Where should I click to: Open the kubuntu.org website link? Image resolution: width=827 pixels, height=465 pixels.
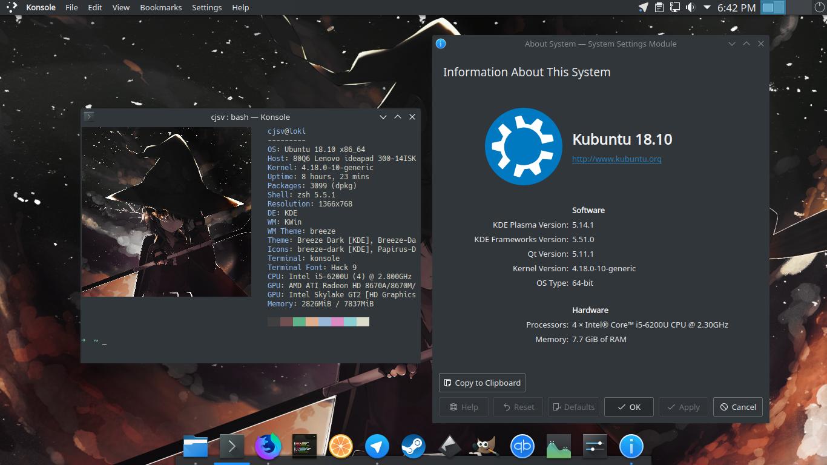[x=616, y=159]
